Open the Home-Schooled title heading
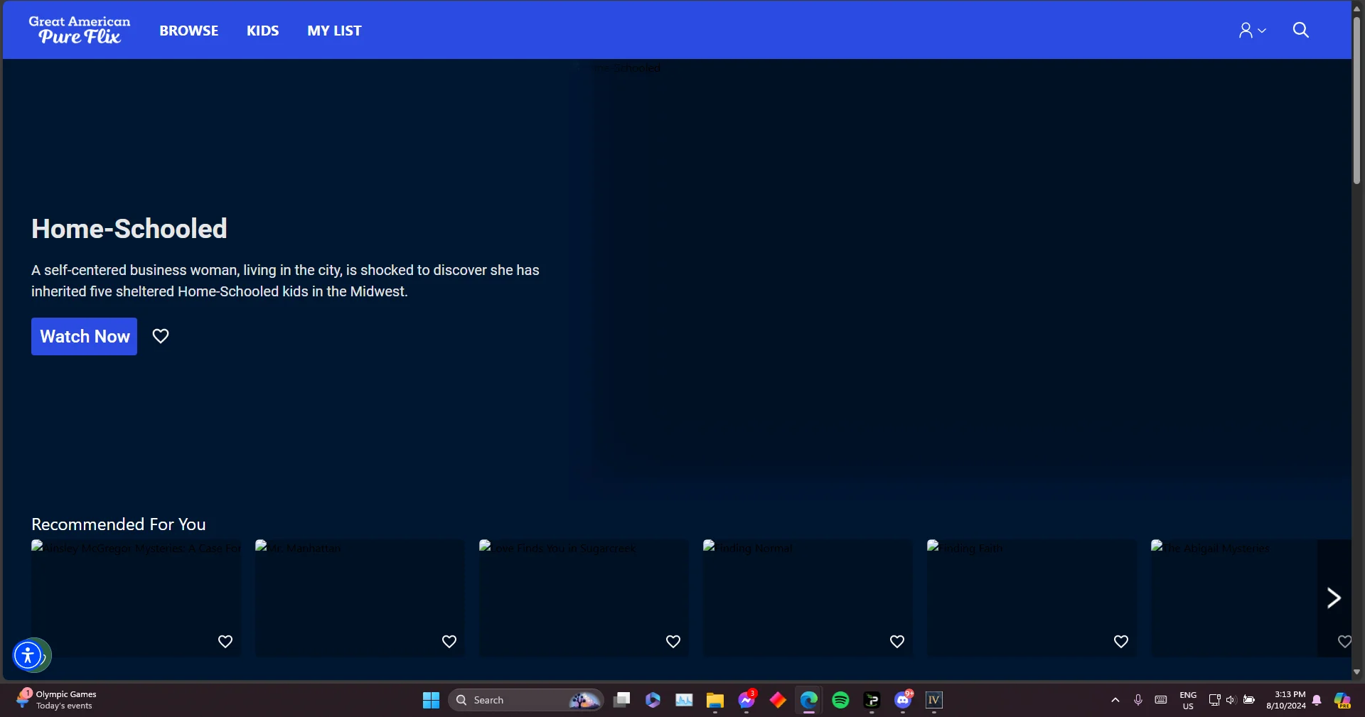 point(129,229)
